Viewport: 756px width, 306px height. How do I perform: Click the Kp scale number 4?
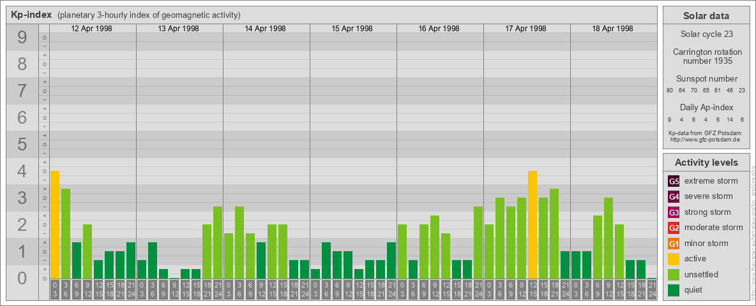22,171
